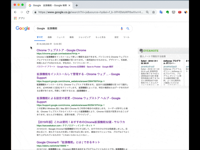Click the https://dekiru.net/article/16689/ URL text
The width and height of the screenshot is (200, 150).
coord(51,146)
